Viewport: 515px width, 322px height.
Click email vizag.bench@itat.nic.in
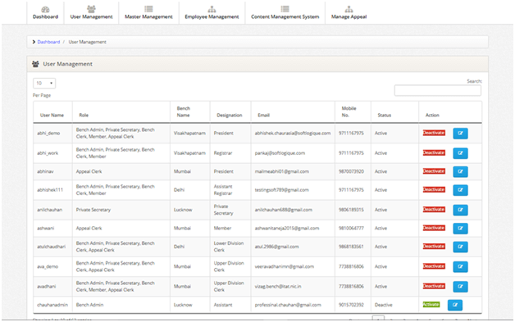coord(278,287)
